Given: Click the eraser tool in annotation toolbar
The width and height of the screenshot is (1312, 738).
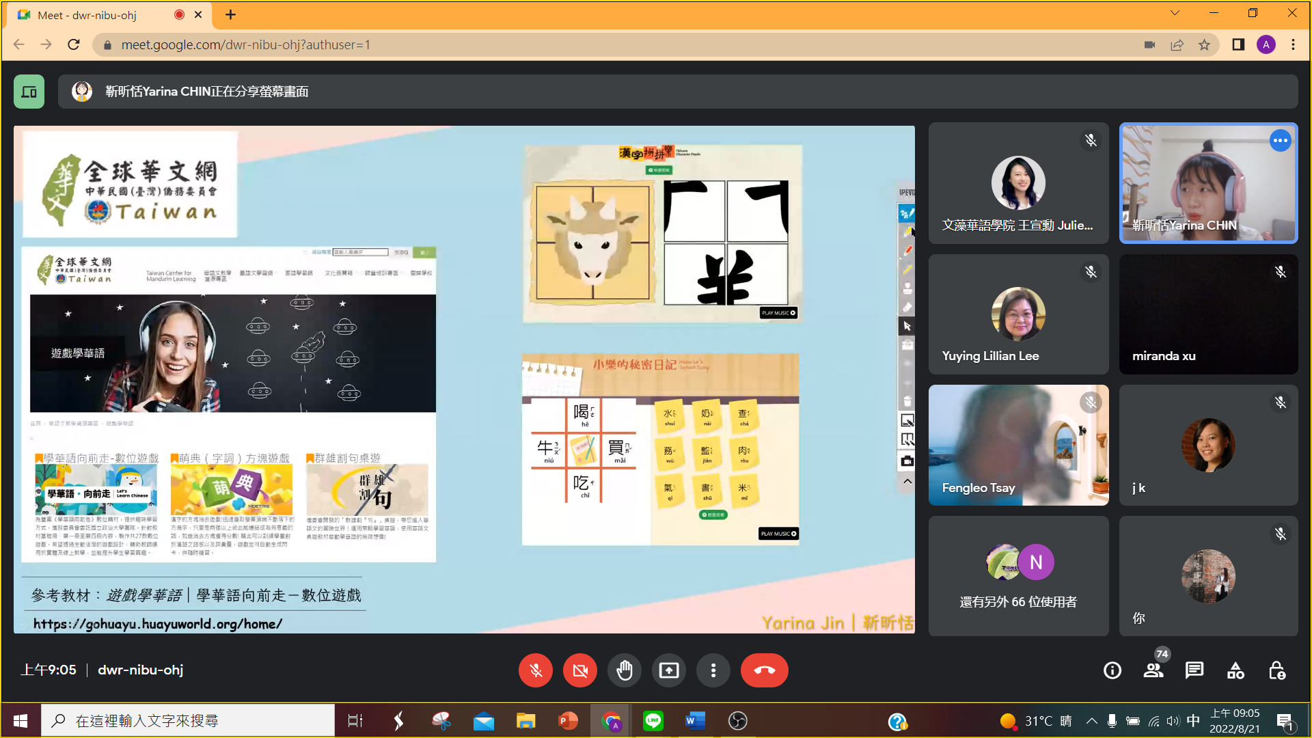Looking at the screenshot, I should pyautogui.click(x=907, y=307).
